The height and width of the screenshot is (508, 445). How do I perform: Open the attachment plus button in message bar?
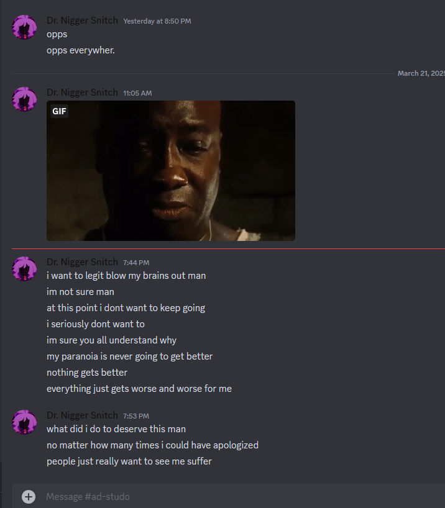click(29, 496)
